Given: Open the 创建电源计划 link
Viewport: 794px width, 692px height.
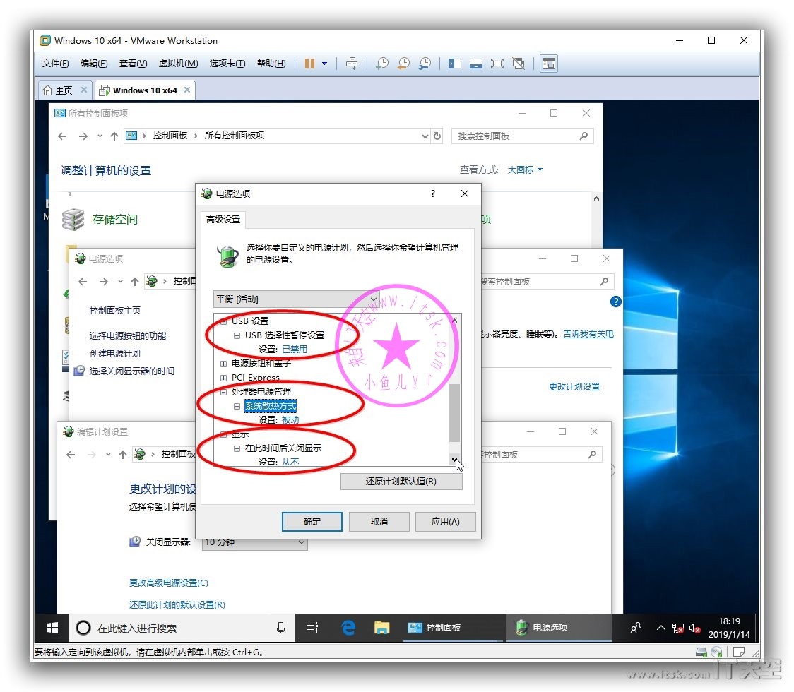Looking at the screenshot, I should click(x=115, y=353).
